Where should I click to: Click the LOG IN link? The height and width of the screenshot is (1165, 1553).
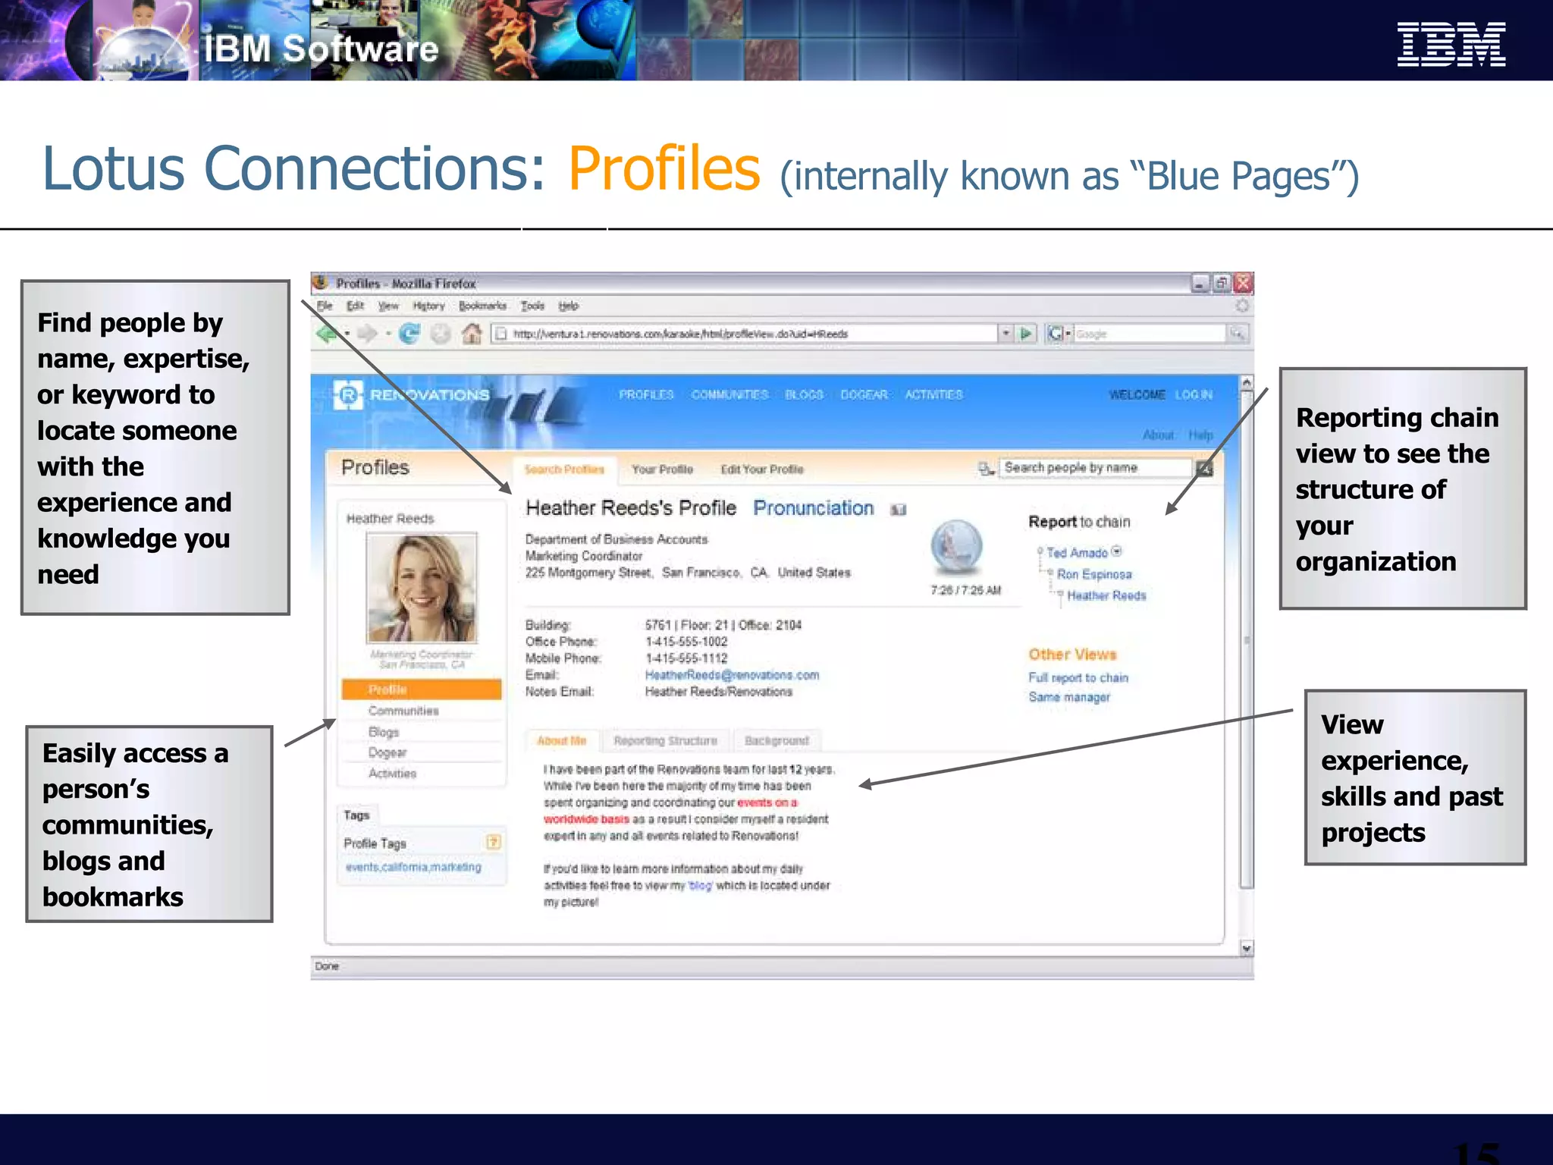1194,395
